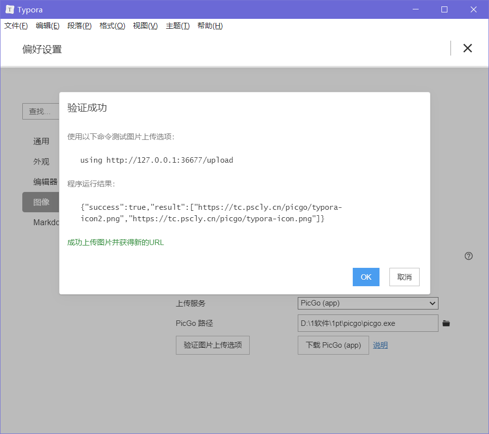This screenshot has height=434, width=489.
Task: Focus the 查找 search field
Action: click(x=41, y=111)
